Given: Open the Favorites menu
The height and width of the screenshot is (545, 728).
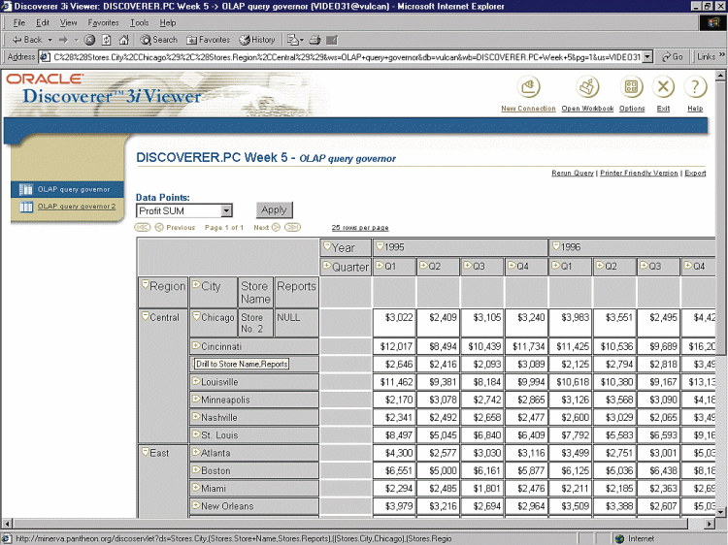Looking at the screenshot, I should point(103,22).
